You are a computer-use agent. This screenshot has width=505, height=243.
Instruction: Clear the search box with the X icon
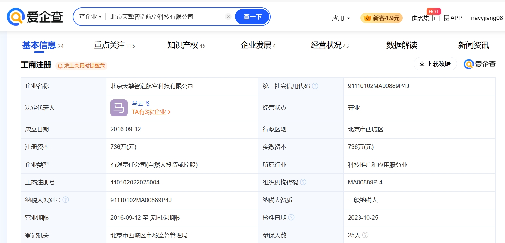228,17
